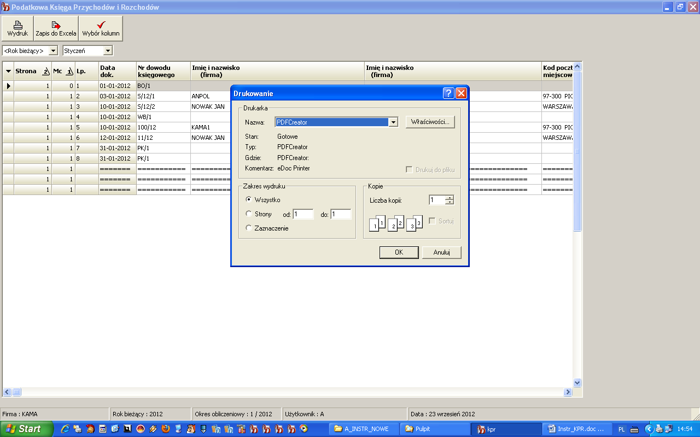Open Windows Media Player quick launch icon
This screenshot has width=700, height=437.
click(304, 429)
